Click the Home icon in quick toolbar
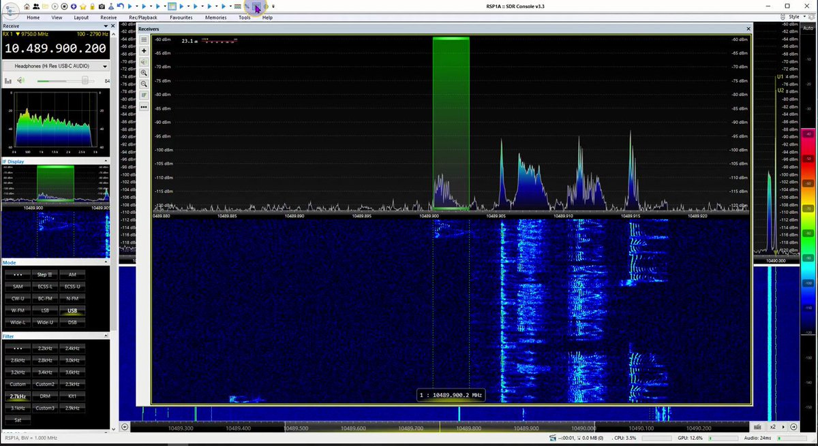The width and height of the screenshot is (818, 446). [27, 6]
